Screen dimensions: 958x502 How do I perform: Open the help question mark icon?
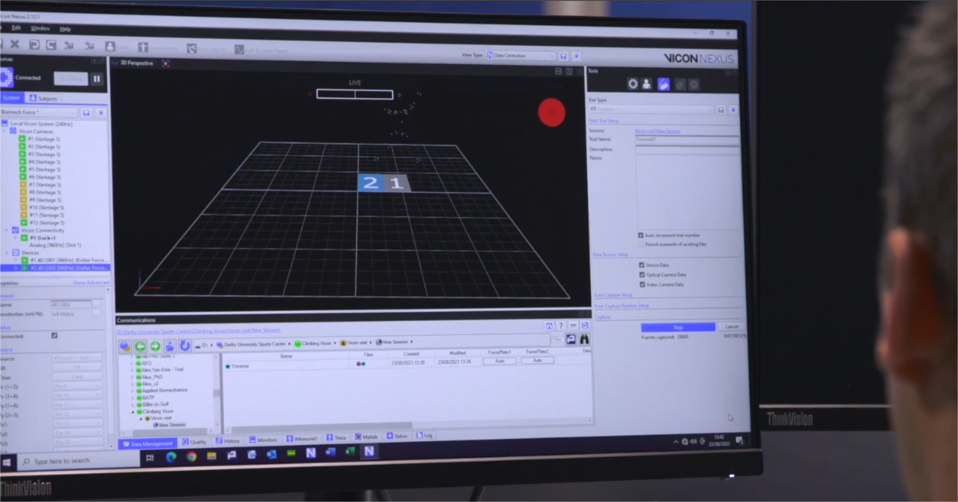coord(561,326)
